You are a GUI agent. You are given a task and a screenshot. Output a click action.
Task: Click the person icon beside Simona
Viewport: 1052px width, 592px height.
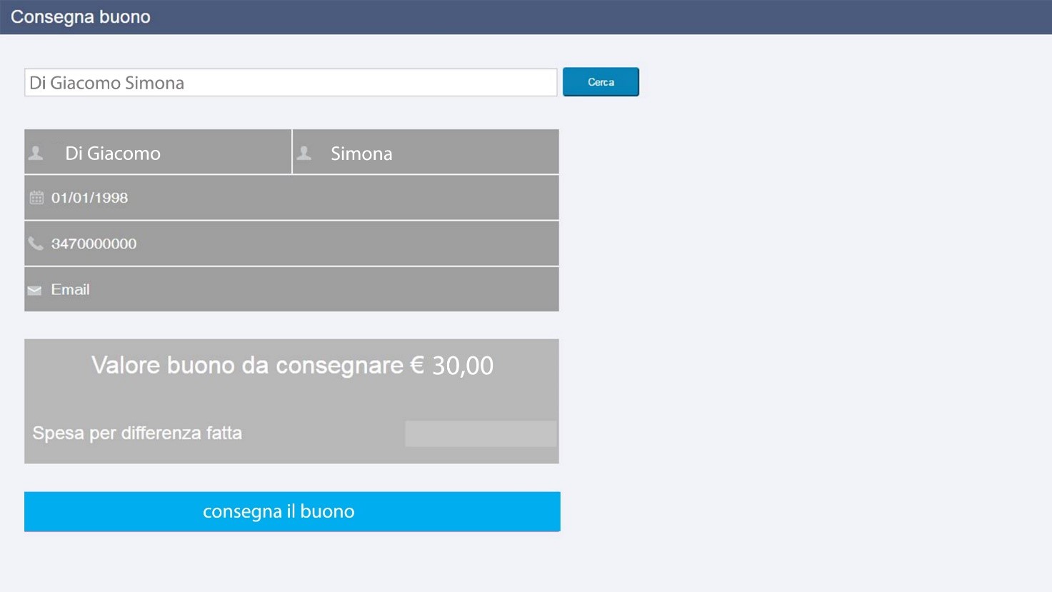coord(304,153)
